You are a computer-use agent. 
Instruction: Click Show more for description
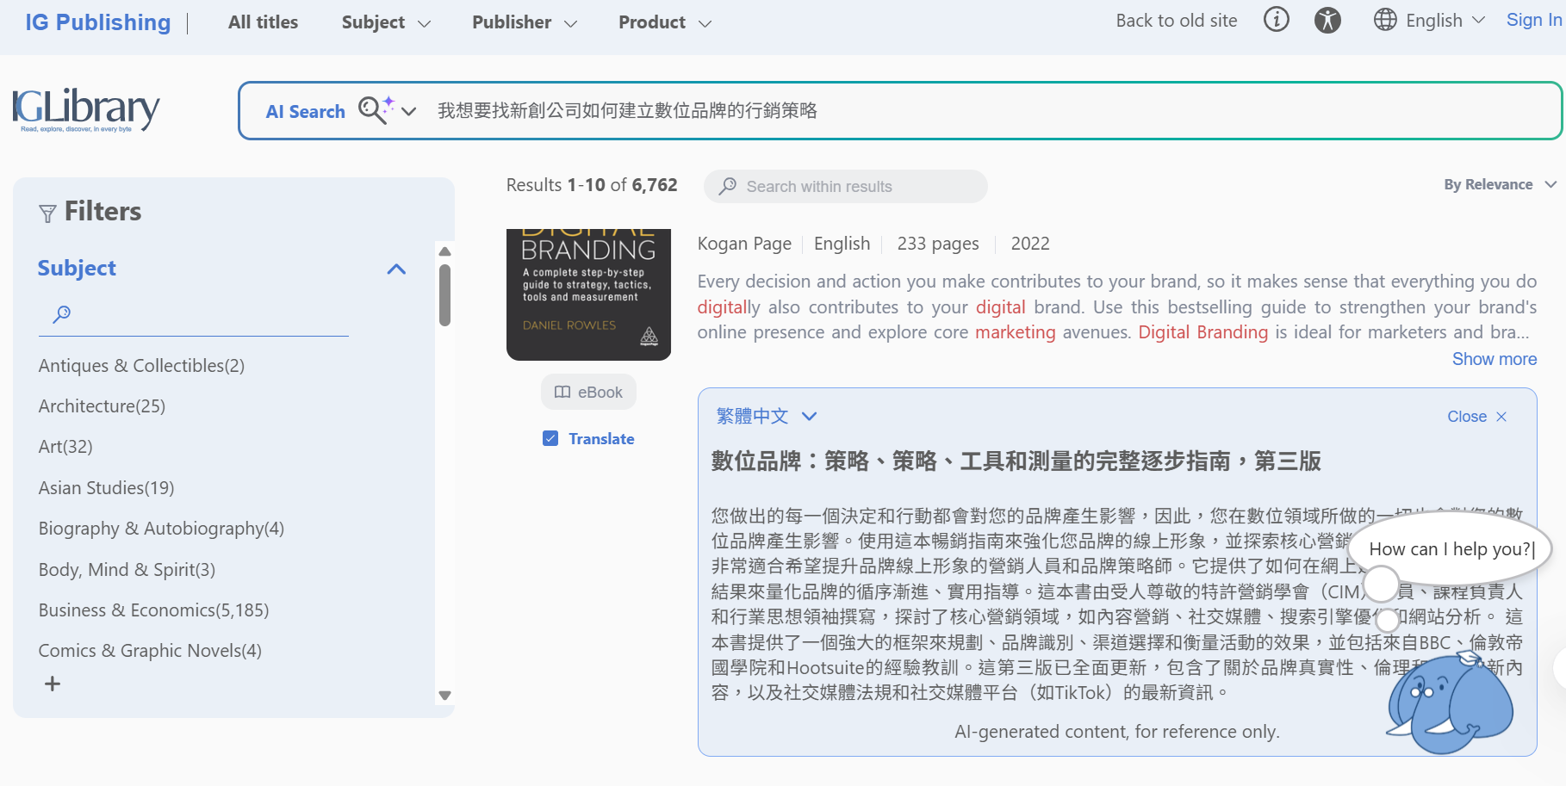point(1495,359)
